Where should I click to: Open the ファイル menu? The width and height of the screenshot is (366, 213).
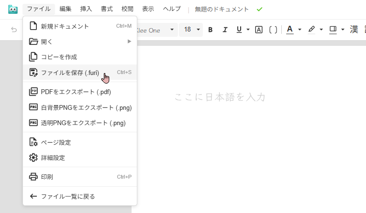pos(39,9)
